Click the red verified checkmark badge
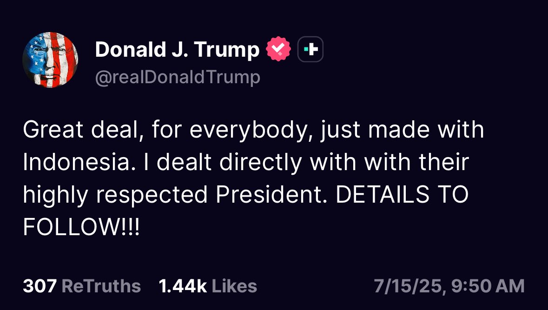 (278, 50)
